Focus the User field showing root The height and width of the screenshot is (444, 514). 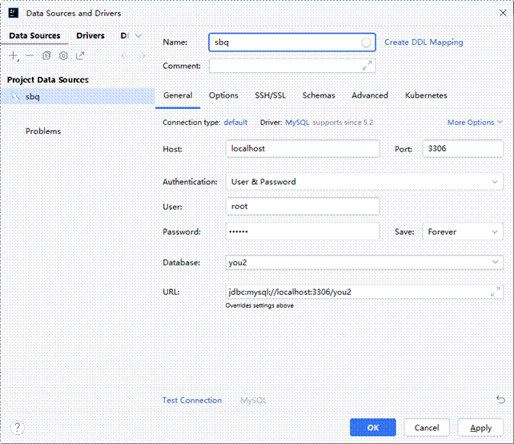(x=303, y=207)
